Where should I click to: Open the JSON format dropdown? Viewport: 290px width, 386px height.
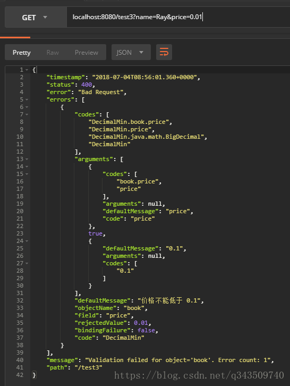click(x=131, y=52)
